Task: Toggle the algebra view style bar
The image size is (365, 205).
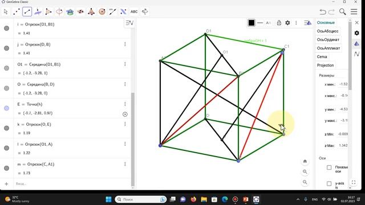Action: pos(129,23)
